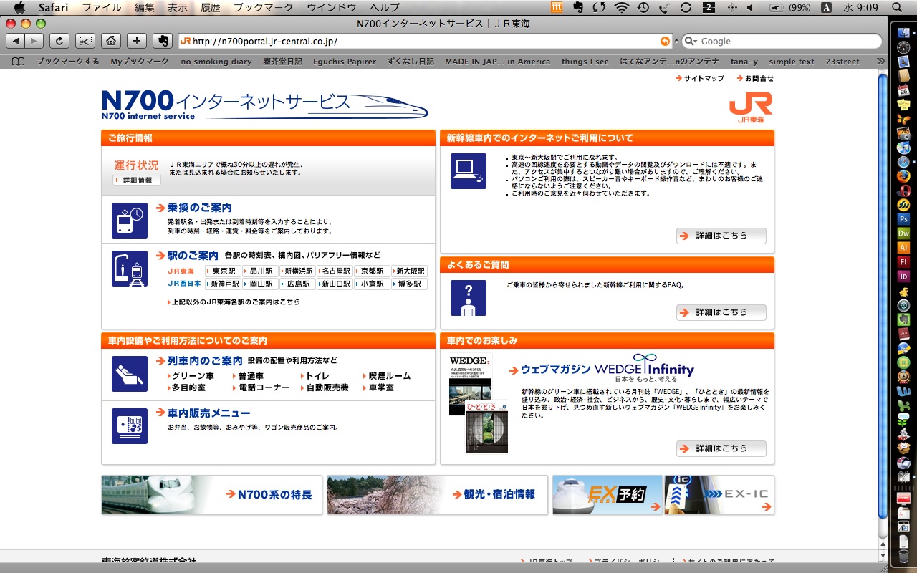The height and width of the screenshot is (573, 917).
Task: Select the 名古屋駅 station button
Action: (335, 271)
